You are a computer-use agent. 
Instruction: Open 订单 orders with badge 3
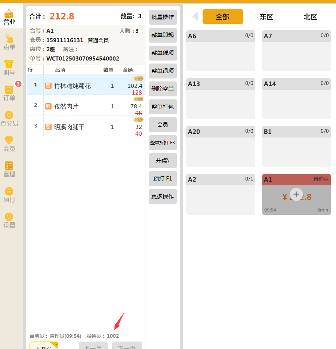pyautogui.click(x=9, y=93)
